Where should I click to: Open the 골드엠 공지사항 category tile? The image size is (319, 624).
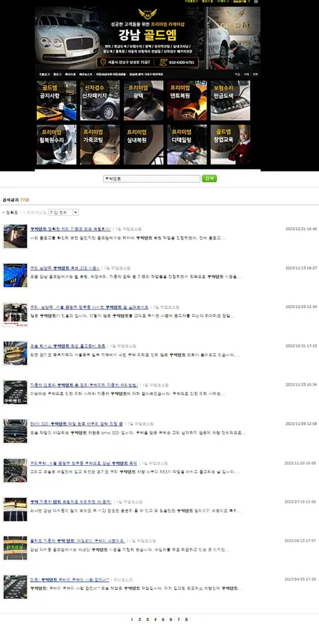pos(57,101)
